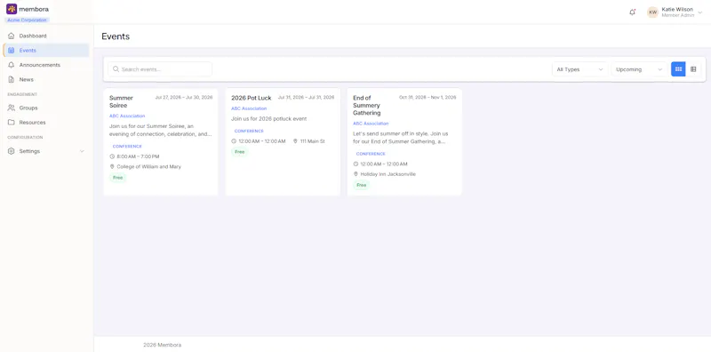Screen dimensions: 711x352
Task: Click the Katie Wilson name text
Action: [677, 9]
